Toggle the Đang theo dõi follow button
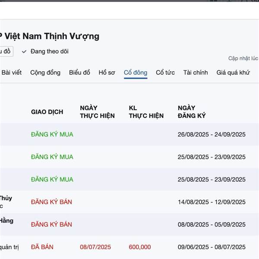 click(x=45, y=51)
